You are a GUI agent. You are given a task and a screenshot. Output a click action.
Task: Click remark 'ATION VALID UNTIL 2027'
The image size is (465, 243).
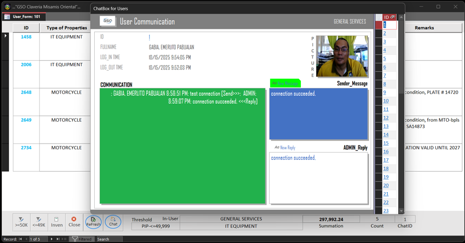[x=433, y=148]
